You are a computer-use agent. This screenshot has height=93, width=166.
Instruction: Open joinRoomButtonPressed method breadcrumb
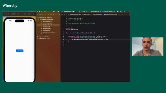[111, 14]
